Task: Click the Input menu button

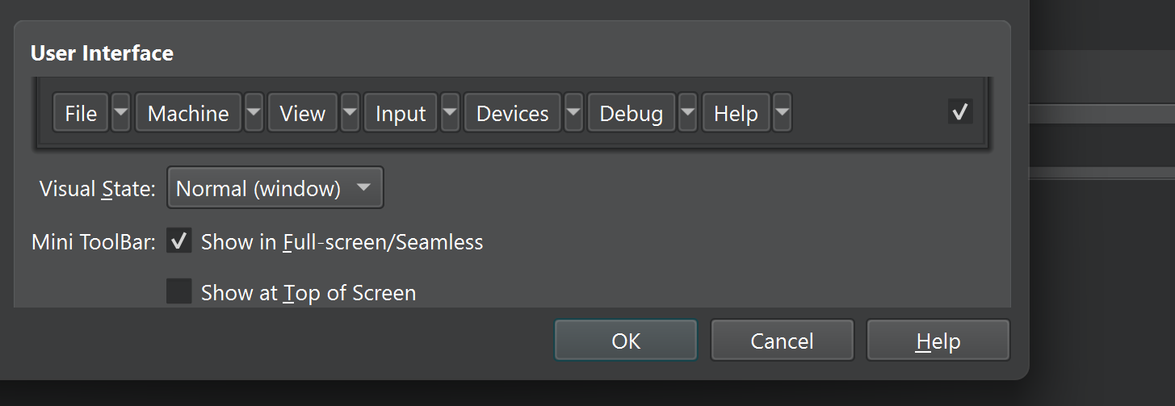Action: 401,113
